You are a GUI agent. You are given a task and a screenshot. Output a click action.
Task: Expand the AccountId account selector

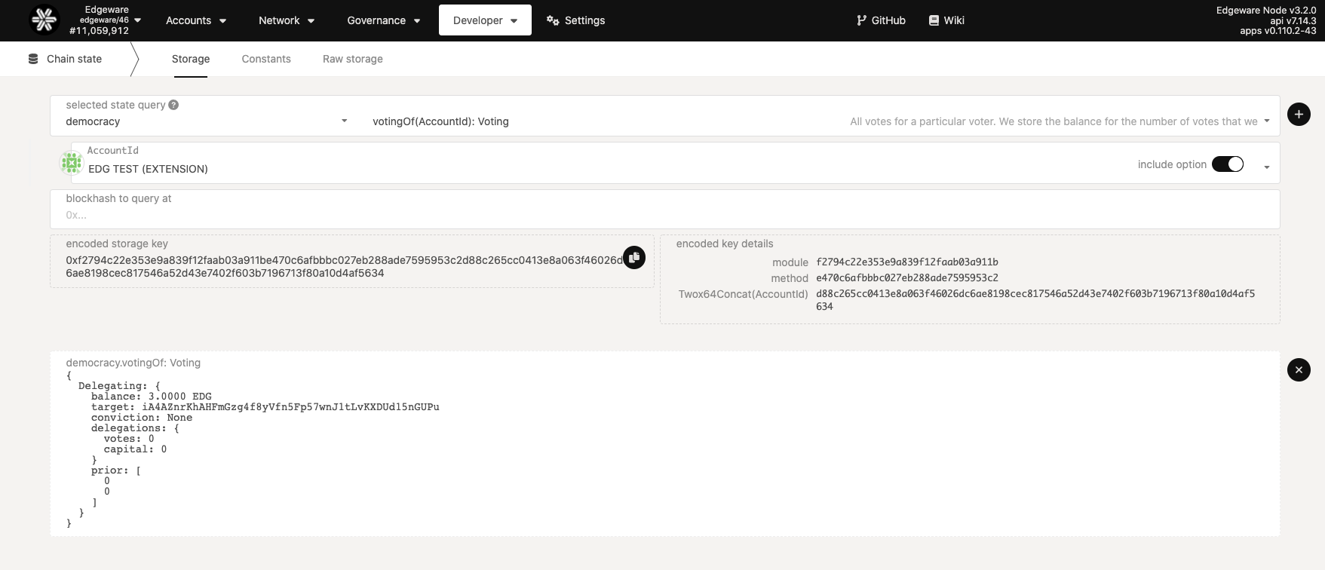[x=1266, y=167]
